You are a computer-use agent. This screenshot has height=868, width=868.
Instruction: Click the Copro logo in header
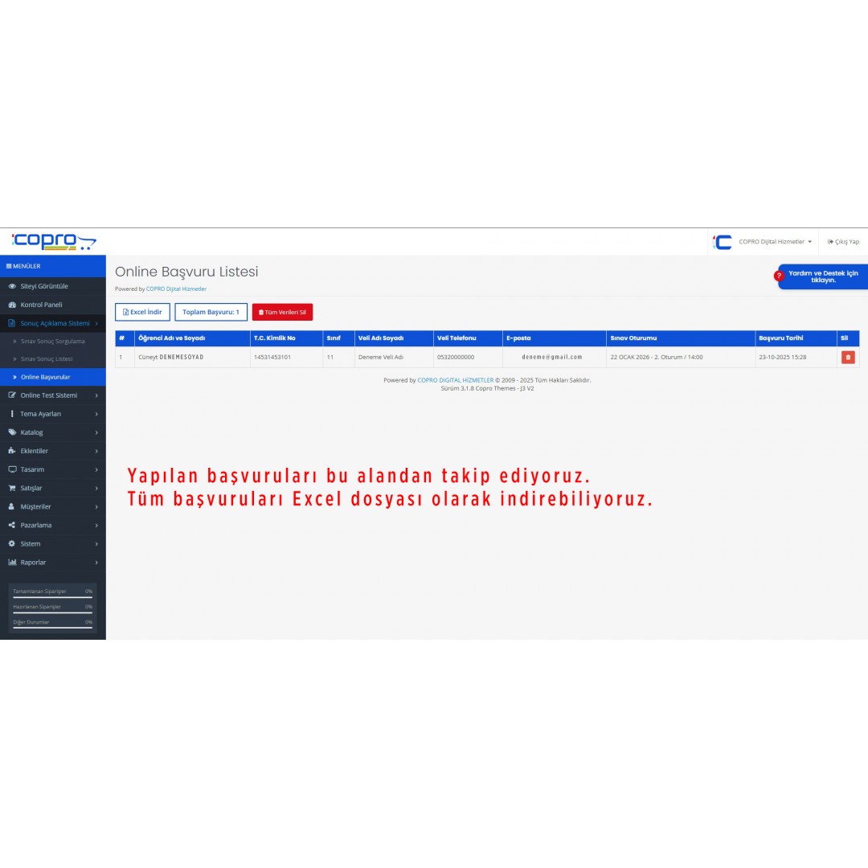53,241
